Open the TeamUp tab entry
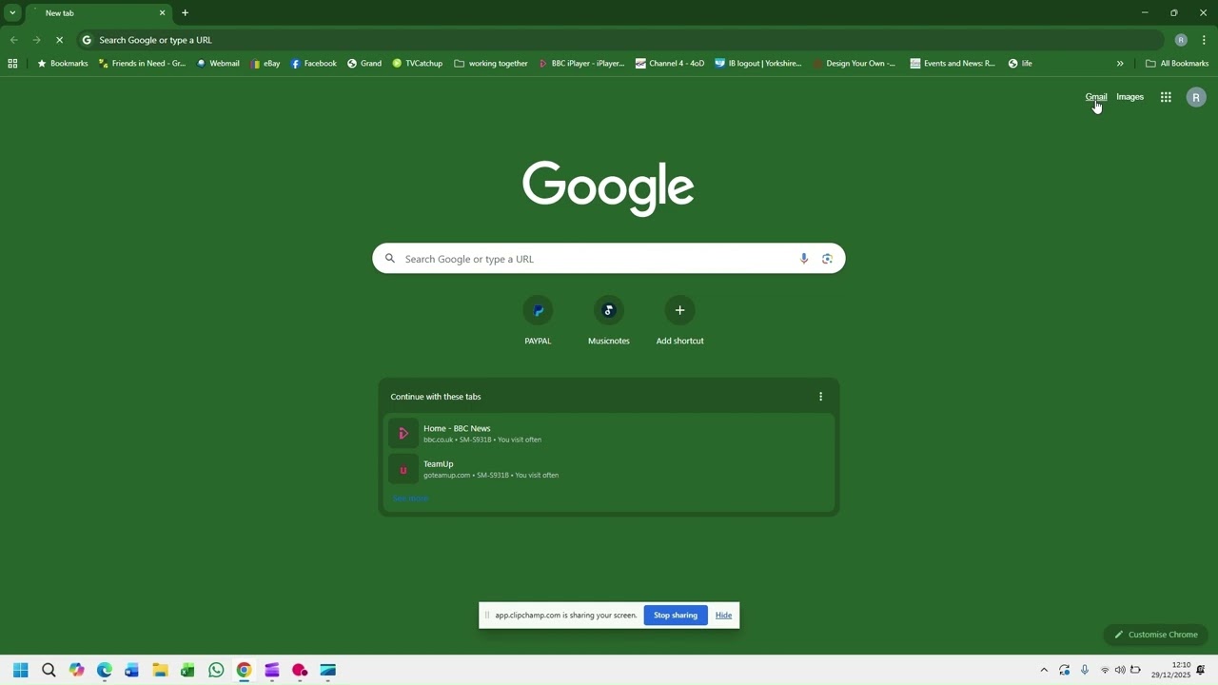Image resolution: width=1218 pixels, height=685 pixels. (x=609, y=469)
